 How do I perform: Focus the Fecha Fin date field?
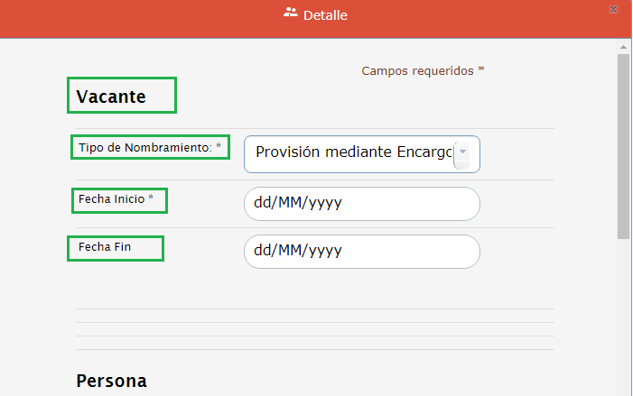(x=361, y=252)
